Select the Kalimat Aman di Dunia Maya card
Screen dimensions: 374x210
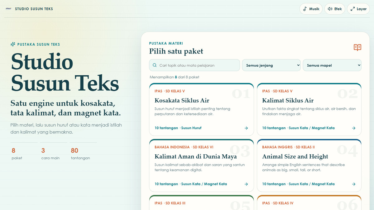201,166
